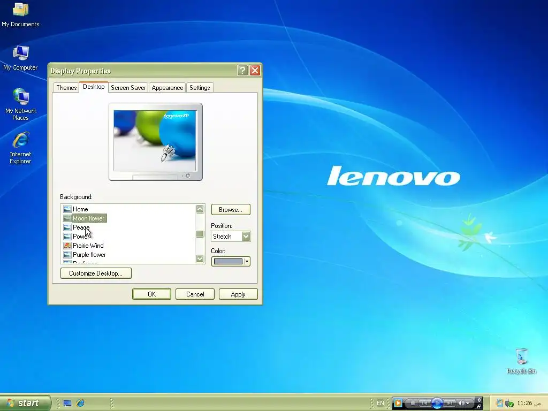
Task: Open My Computer desktop icon
Action: pyautogui.click(x=20, y=58)
